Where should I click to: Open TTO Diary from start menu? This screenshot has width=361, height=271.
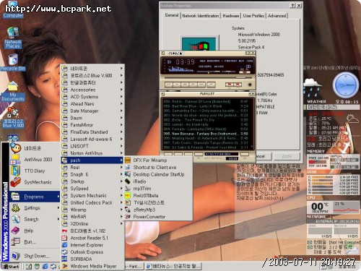(35, 171)
